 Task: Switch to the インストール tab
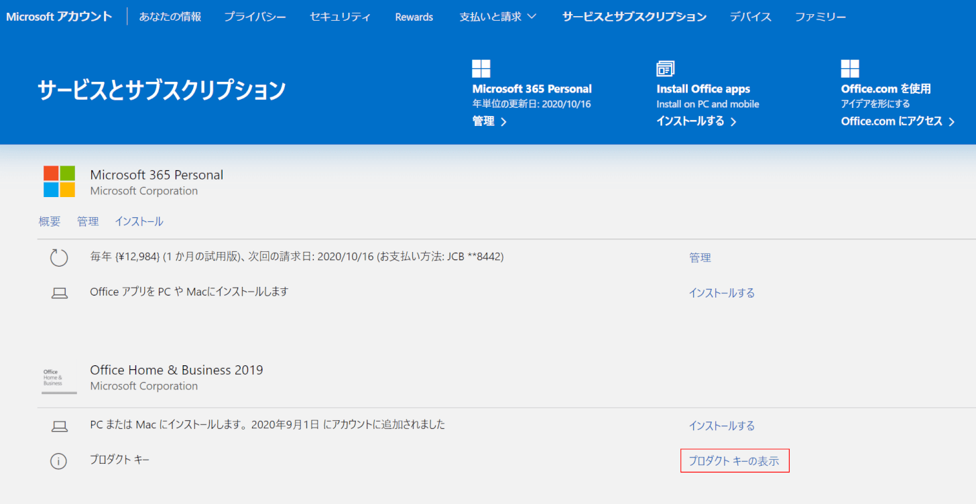(x=139, y=221)
